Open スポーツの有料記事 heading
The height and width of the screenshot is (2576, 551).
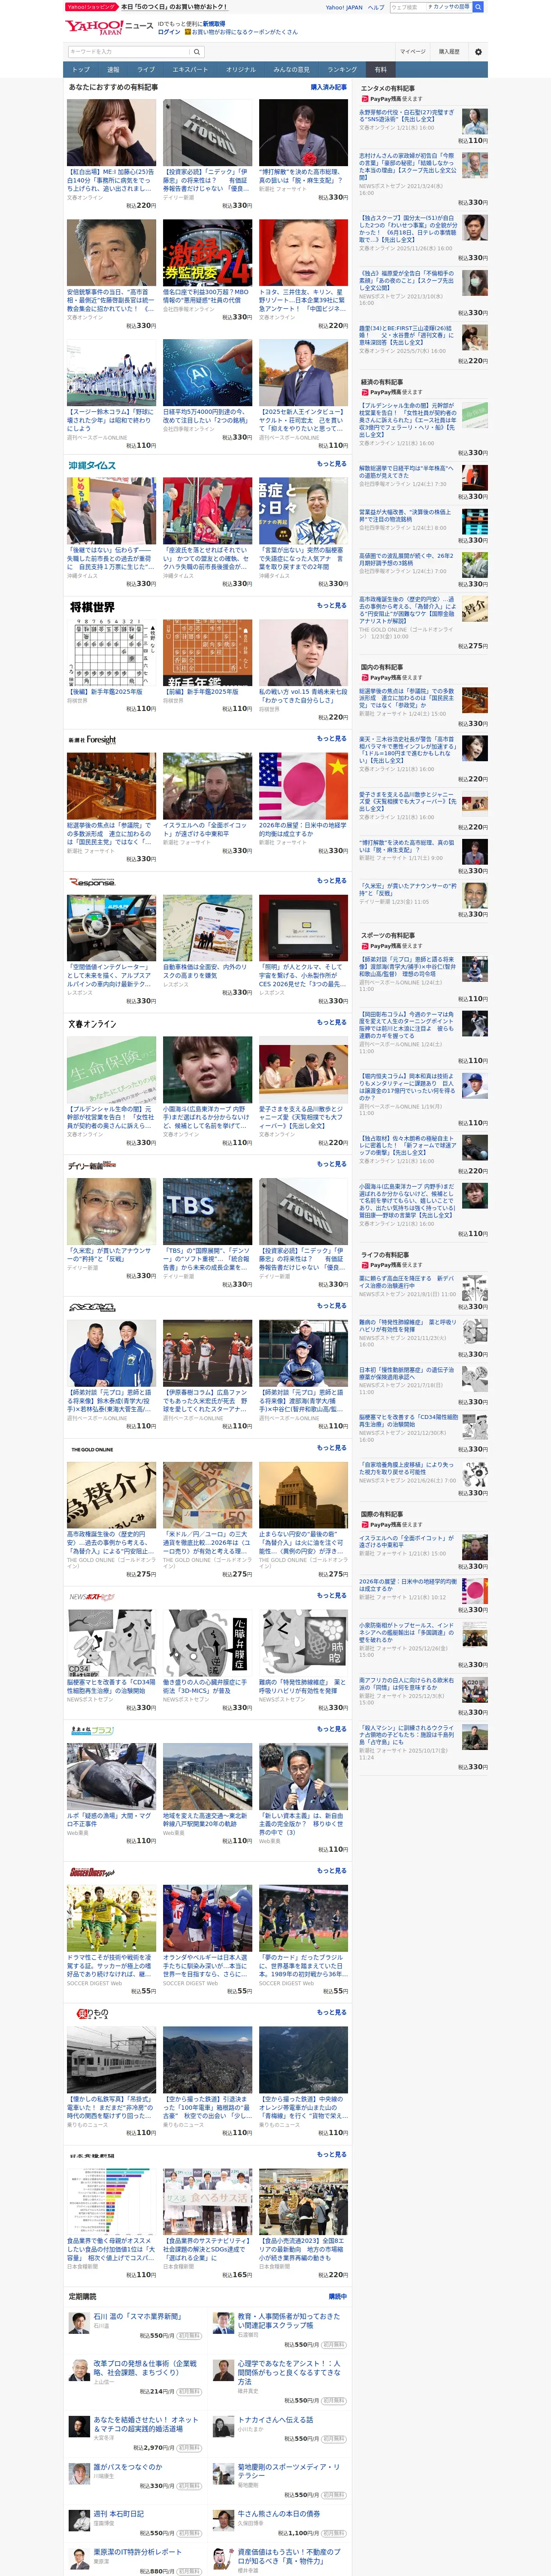(388, 936)
